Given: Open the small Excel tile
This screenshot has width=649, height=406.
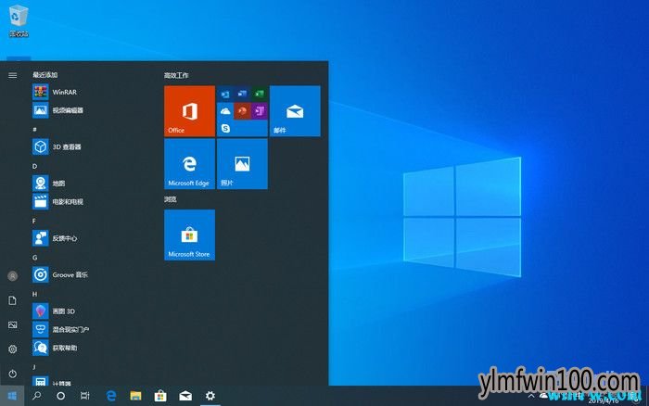Looking at the screenshot, I should (x=259, y=94).
